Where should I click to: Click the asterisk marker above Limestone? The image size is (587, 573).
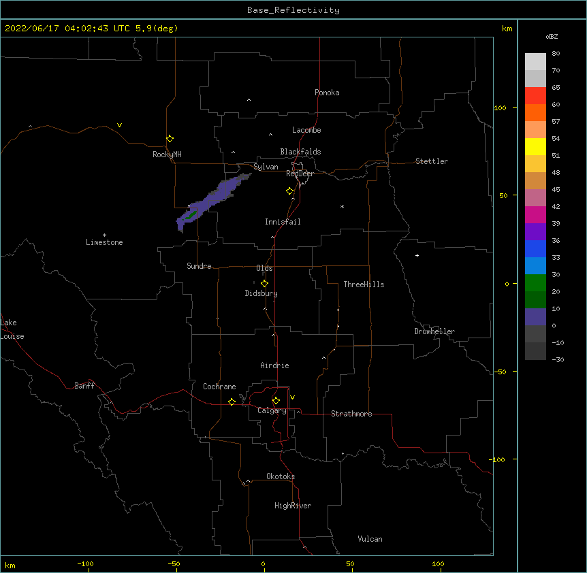tap(104, 235)
